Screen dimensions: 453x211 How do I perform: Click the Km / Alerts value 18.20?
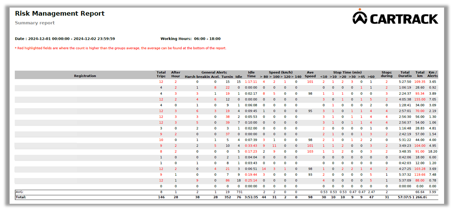coord(433,152)
